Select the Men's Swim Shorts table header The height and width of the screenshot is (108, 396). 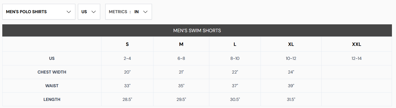(x=197, y=31)
